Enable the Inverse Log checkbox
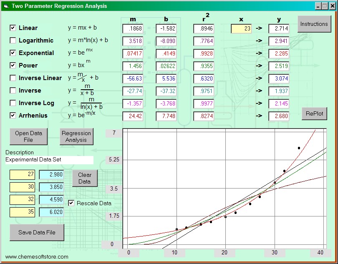 pyautogui.click(x=13, y=103)
